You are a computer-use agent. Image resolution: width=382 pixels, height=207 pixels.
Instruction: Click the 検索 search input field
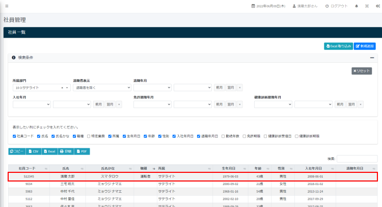(x=357, y=159)
